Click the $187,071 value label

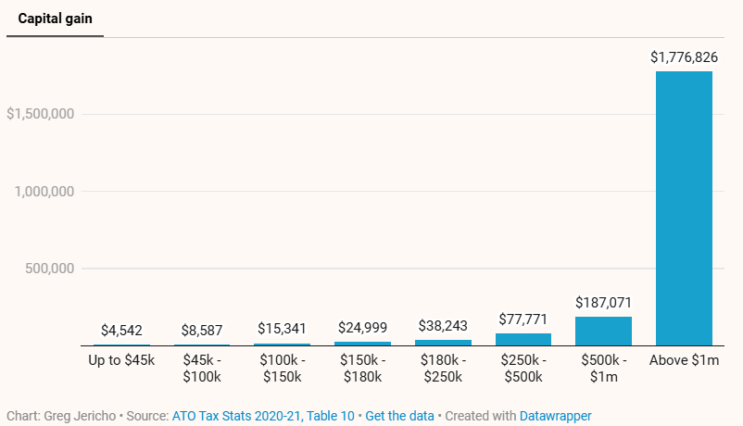603,303
